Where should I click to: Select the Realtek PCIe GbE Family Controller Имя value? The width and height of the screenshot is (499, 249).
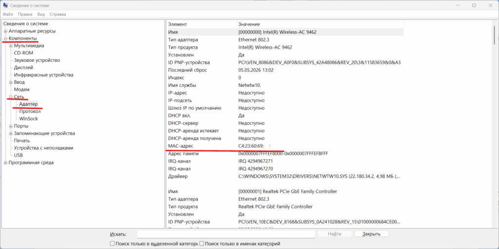(288, 192)
